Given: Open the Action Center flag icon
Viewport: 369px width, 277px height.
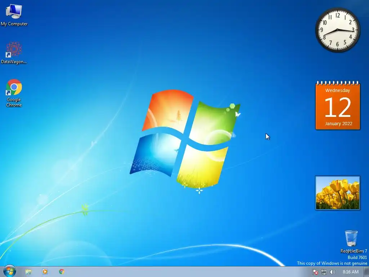Looking at the screenshot, I should pyautogui.click(x=315, y=272).
